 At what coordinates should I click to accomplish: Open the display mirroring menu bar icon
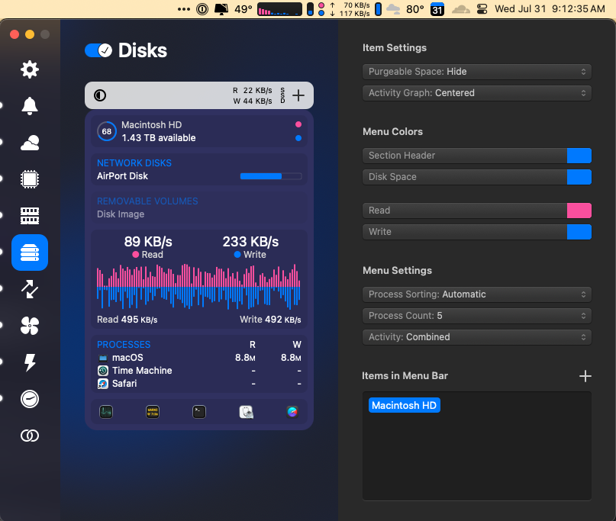221,9
